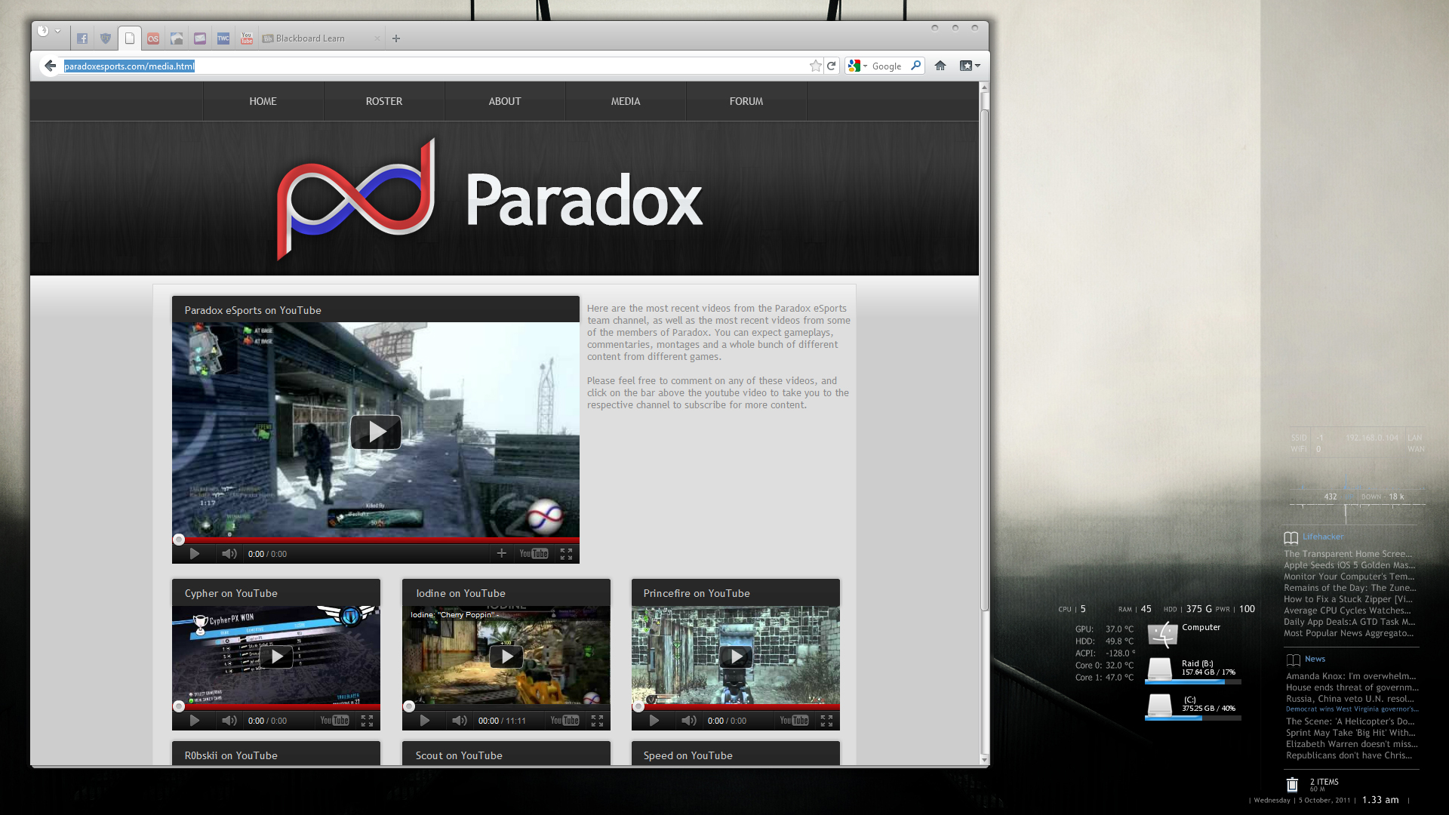The image size is (1449, 815).
Task: Open the ROSTER navigation item
Action: click(x=384, y=101)
